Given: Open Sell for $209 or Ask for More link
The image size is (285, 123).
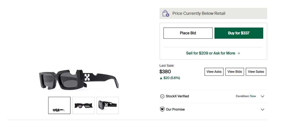Looking at the screenshot, I should pyautogui.click(x=211, y=53).
